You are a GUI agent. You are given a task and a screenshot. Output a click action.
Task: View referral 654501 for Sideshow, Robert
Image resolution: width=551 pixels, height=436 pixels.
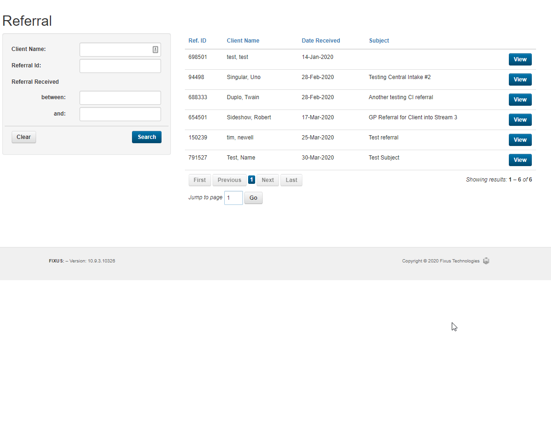pos(520,120)
